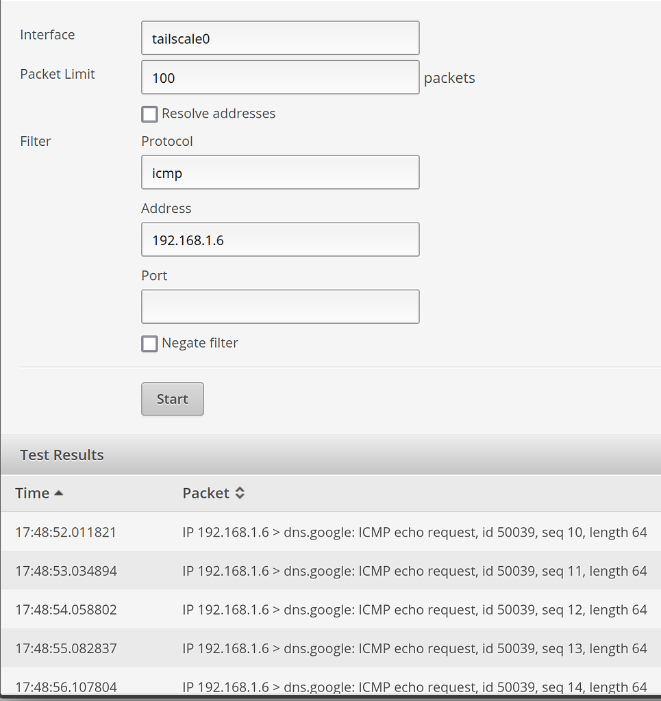Click the Negate filter label text
This screenshot has height=701, width=661.
tap(200, 343)
